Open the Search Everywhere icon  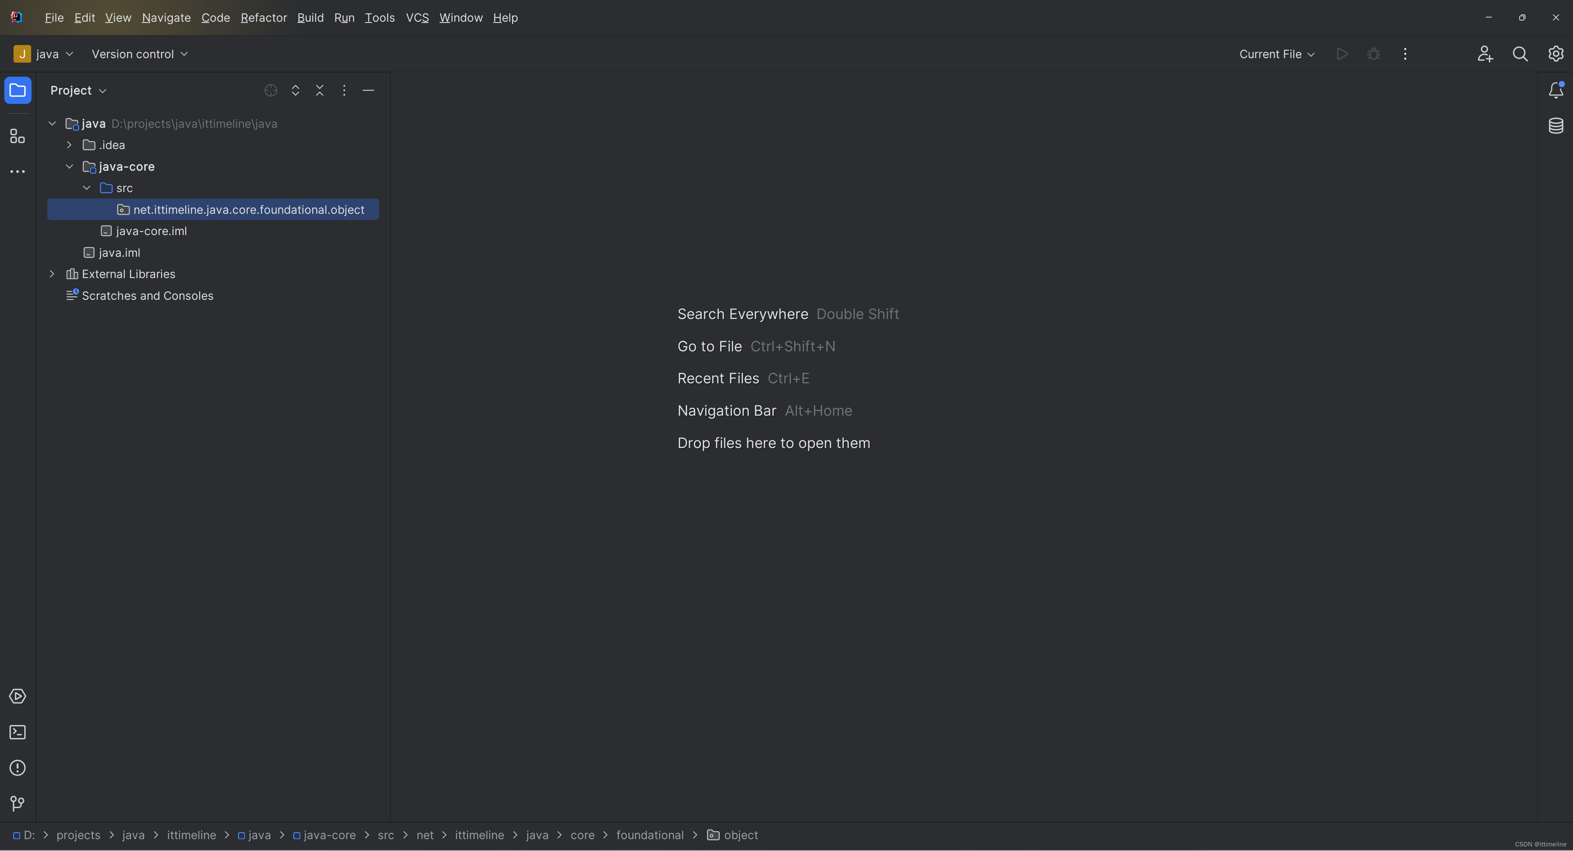[1521, 54]
